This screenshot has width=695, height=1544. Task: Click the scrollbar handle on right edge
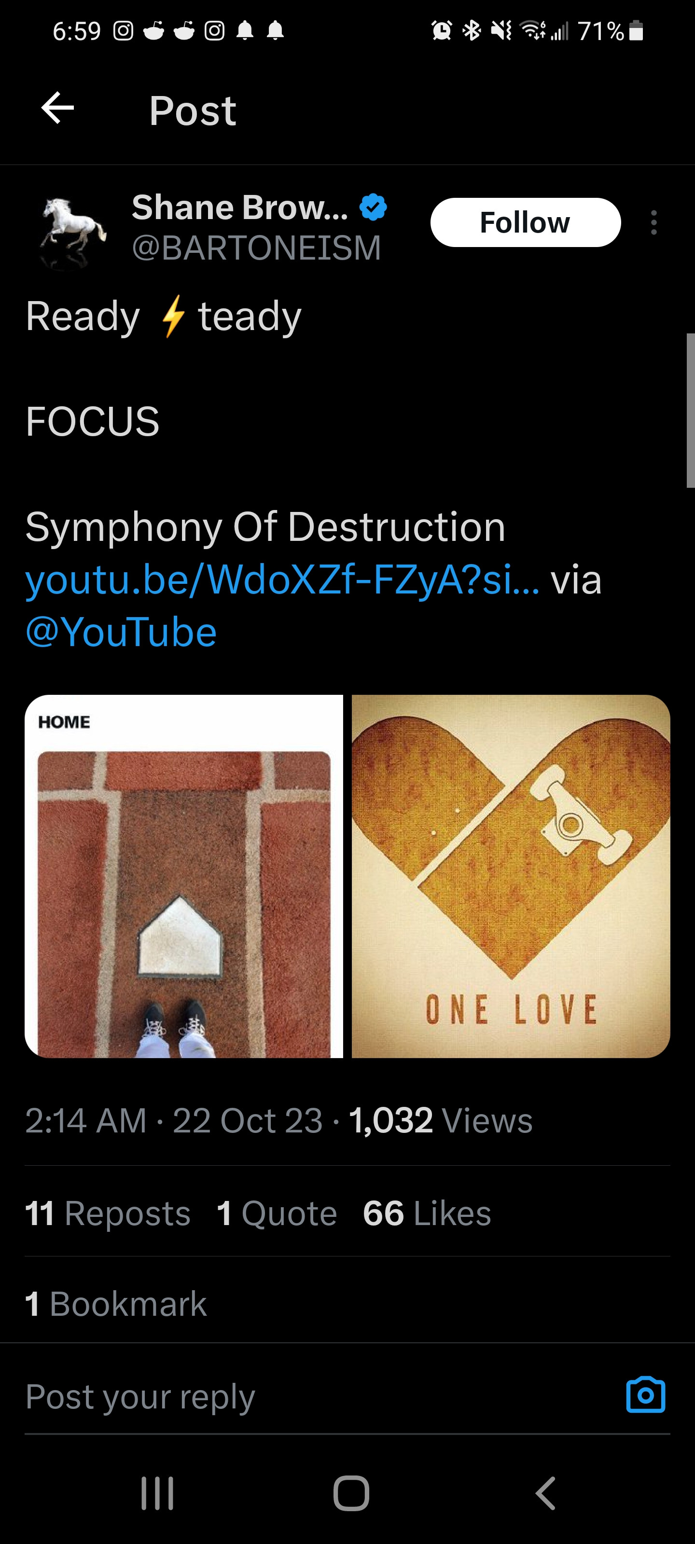pyautogui.click(x=690, y=410)
